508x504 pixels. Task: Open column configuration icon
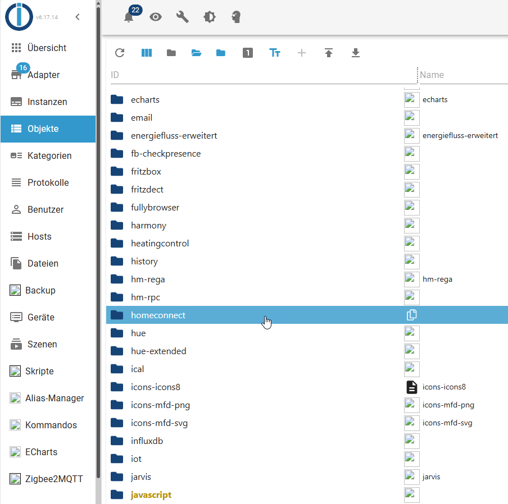pos(147,53)
